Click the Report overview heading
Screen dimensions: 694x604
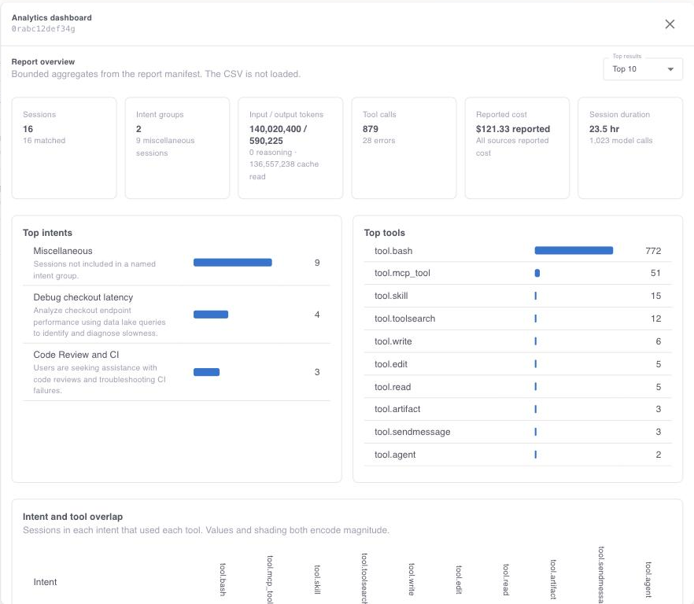43,61
